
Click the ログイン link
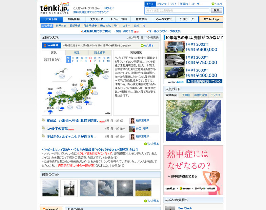(x=109, y=8)
